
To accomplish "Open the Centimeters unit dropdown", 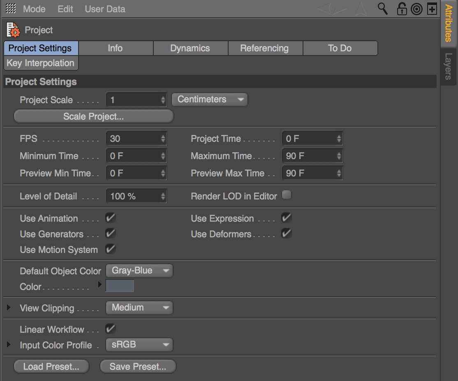I will pos(209,99).
